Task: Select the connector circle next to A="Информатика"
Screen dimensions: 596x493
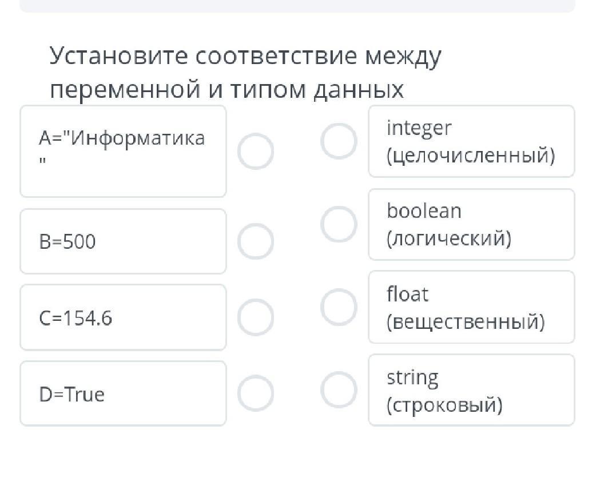Action: pyautogui.click(x=255, y=152)
